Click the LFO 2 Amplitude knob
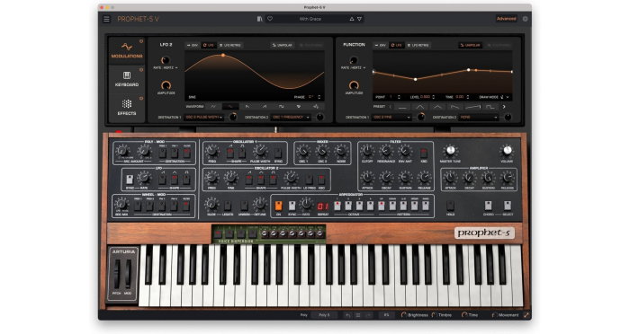The image size is (630, 334). (166, 85)
